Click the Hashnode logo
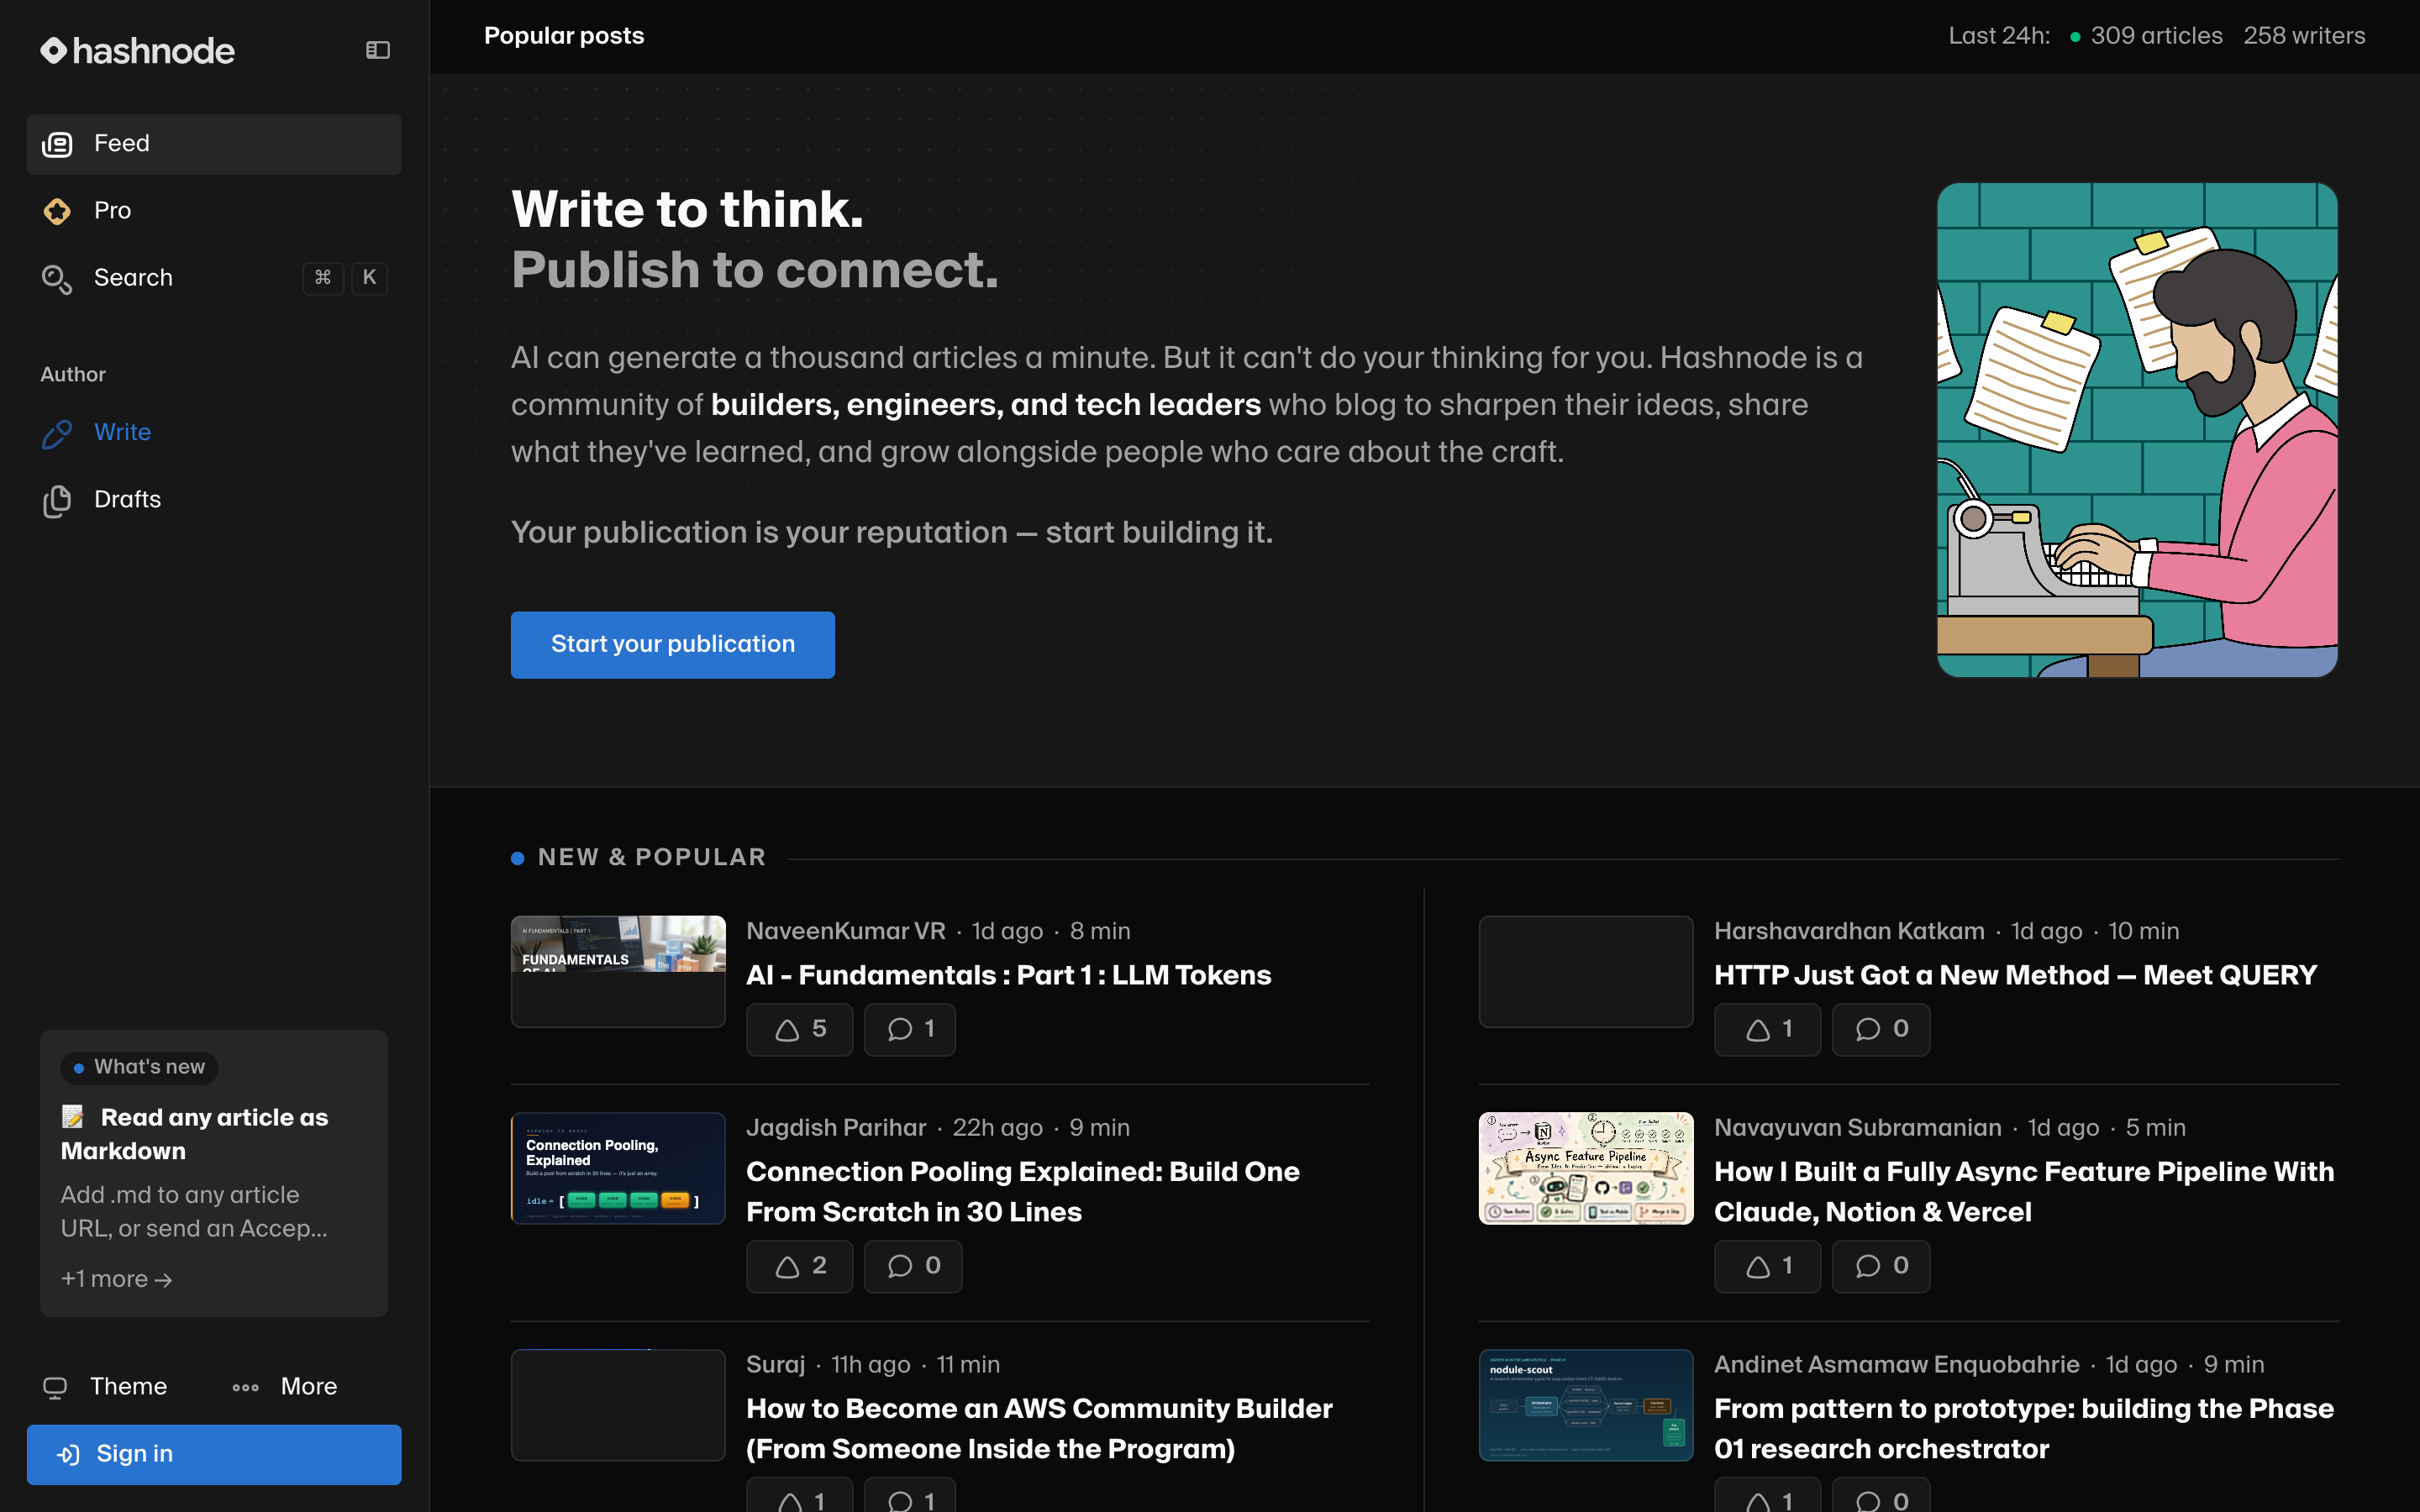2420x1512 pixels. [x=138, y=50]
